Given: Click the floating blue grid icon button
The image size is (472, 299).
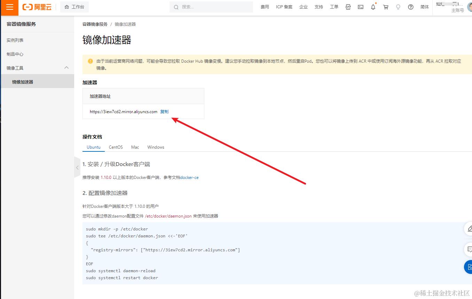Looking at the screenshot, I should click(469, 267).
